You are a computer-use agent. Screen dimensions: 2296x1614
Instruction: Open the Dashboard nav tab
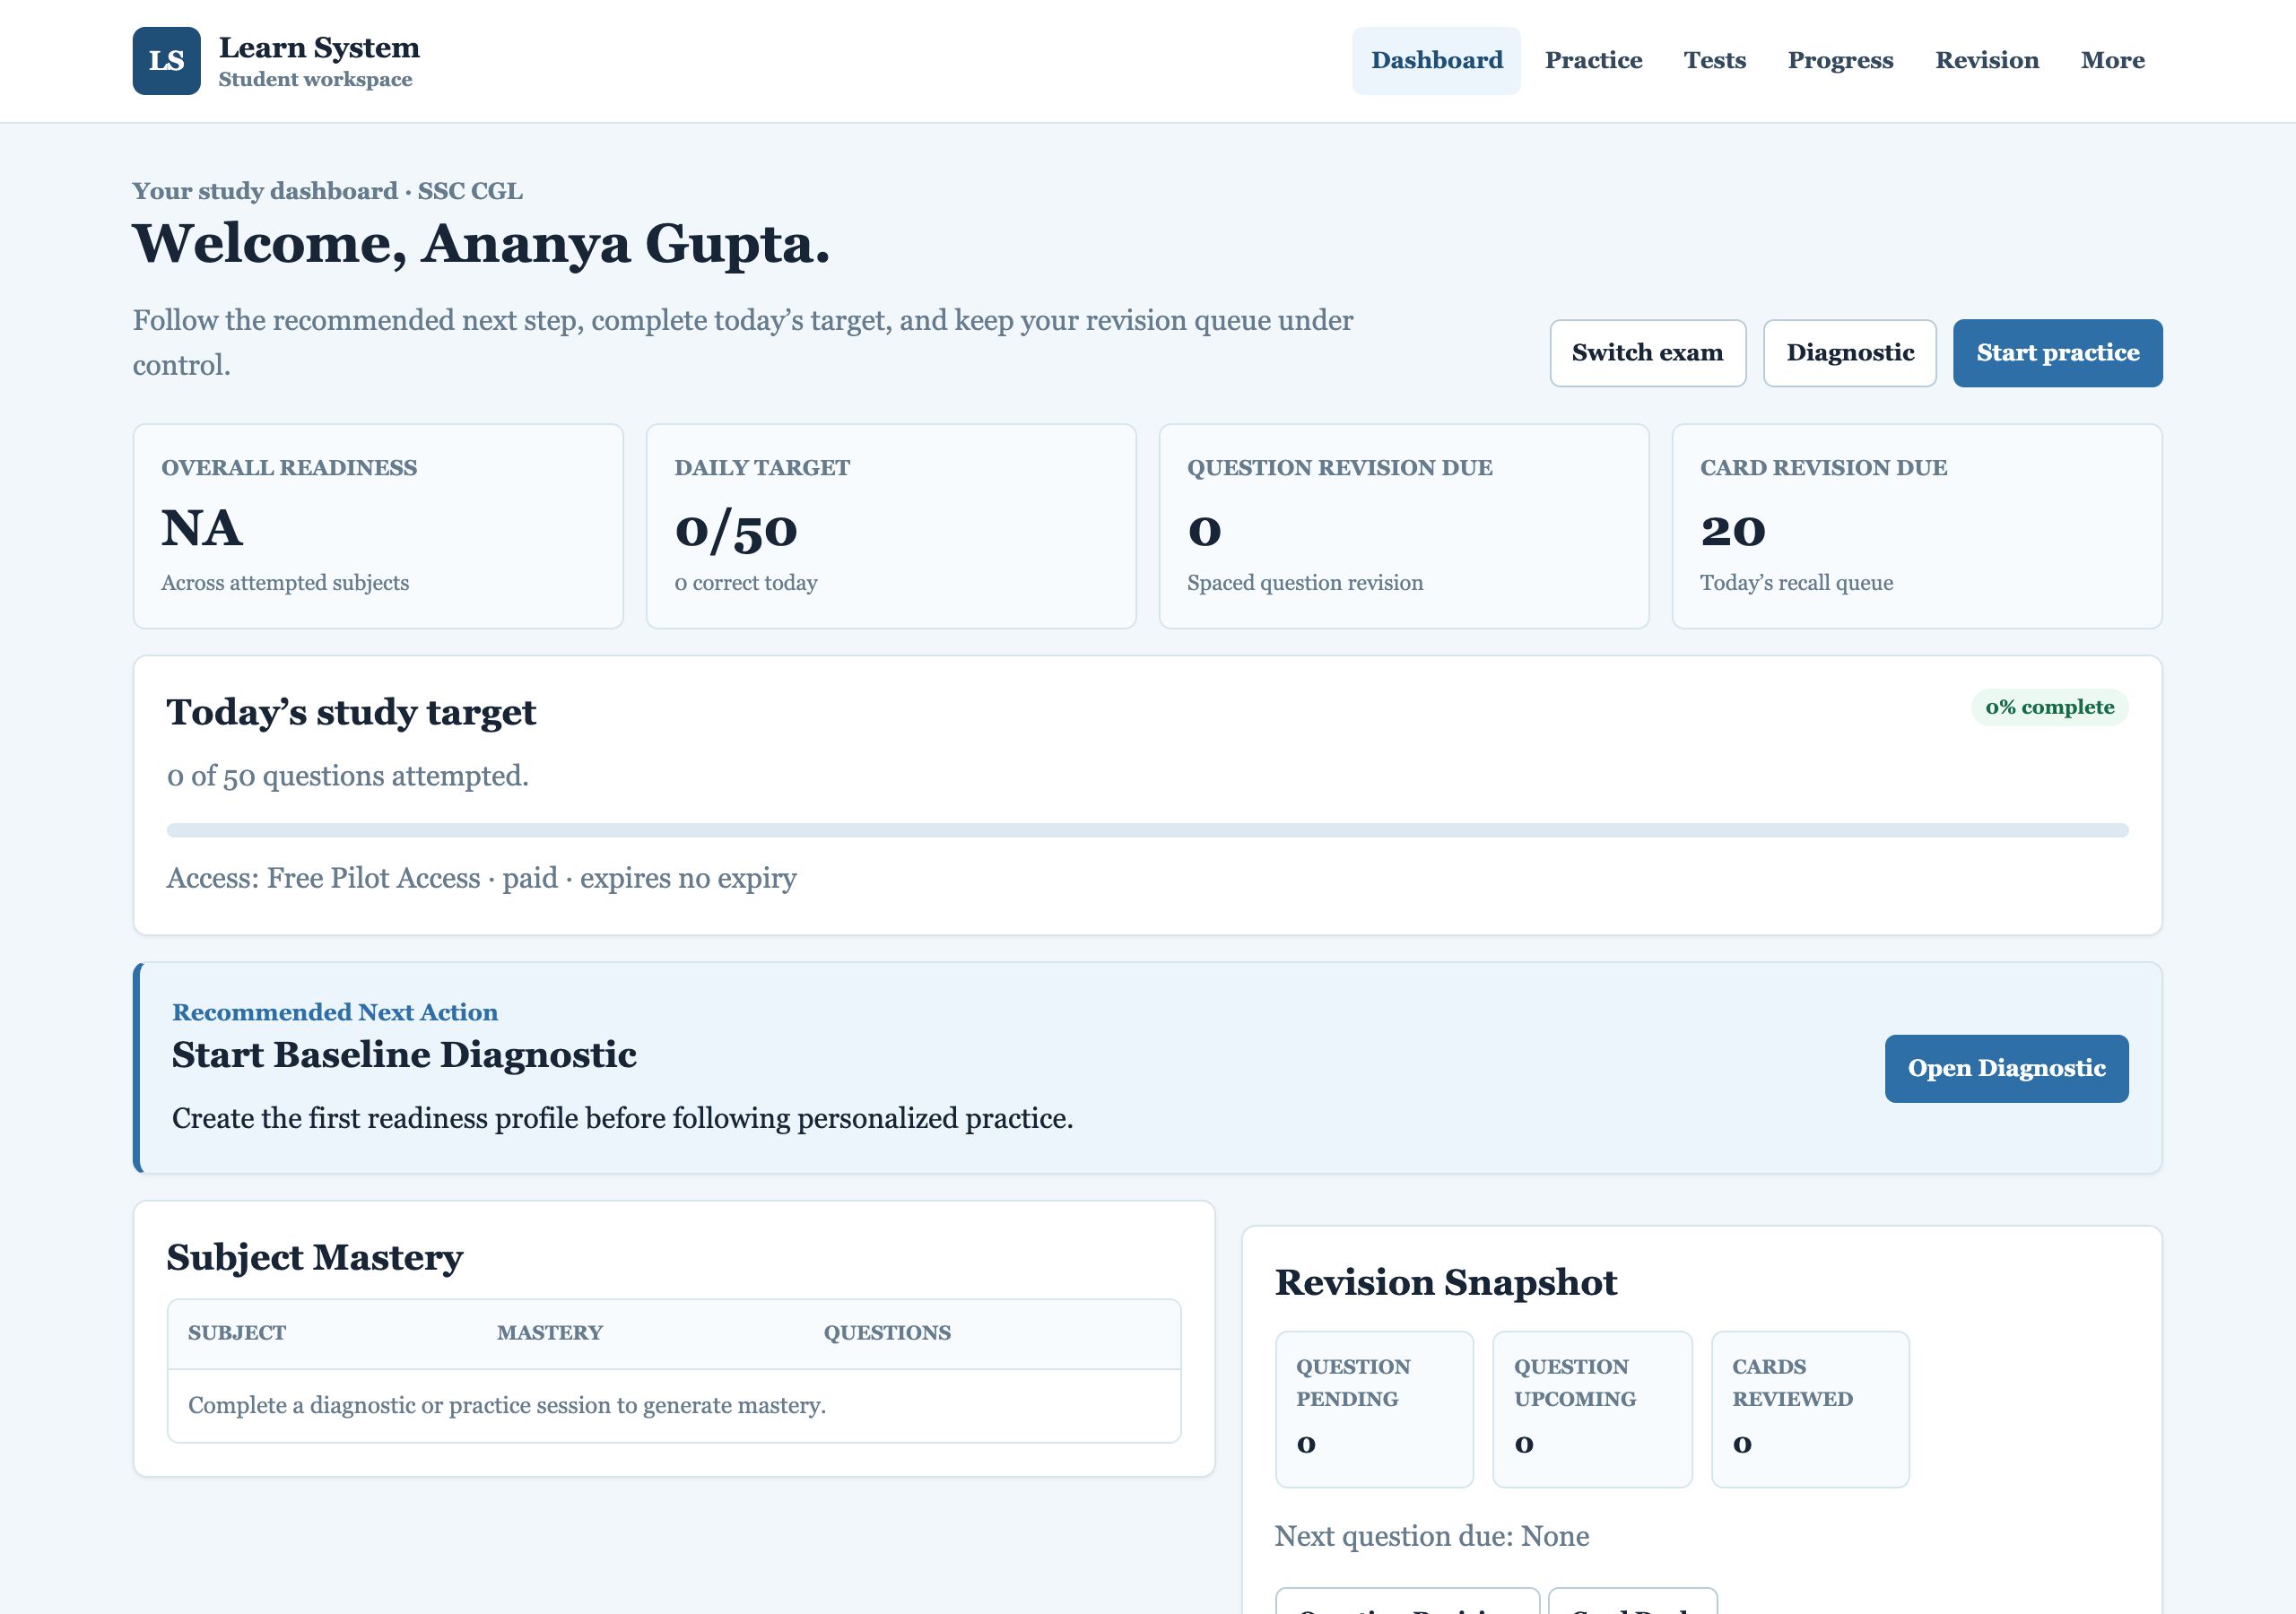coord(1436,61)
